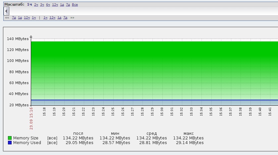Viewport: 278px width, 155px height.
Task: Show the whole period with Все
Action: point(75,5)
